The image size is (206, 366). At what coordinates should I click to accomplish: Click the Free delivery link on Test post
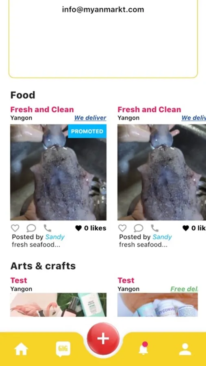(x=184, y=289)
